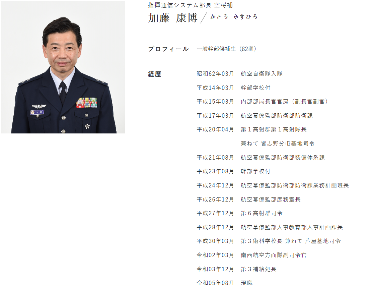Click the entry 第３補給処長
Screen dimensions: 371x286
[x=258, y=269]
